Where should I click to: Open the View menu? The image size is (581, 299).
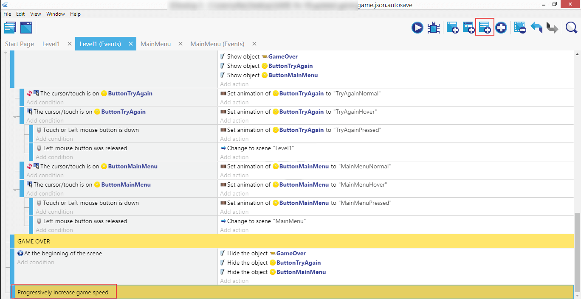(x=36, y=14)
